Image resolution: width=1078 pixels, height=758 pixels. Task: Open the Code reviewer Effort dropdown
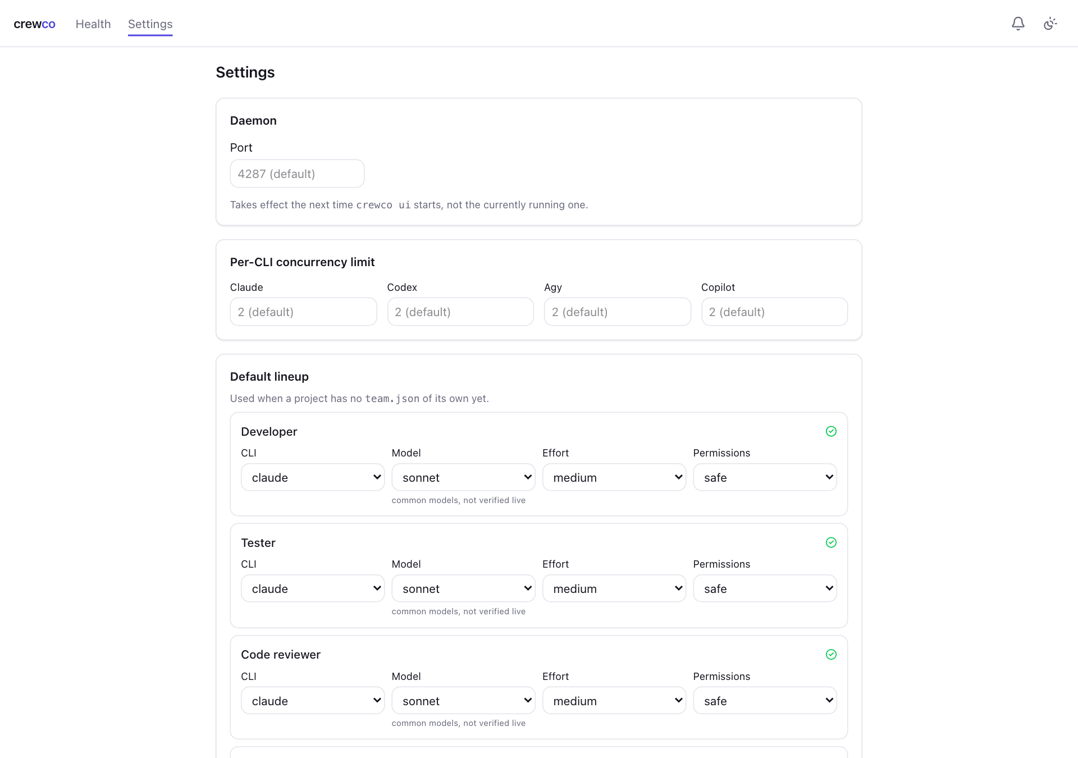[614, 701]
